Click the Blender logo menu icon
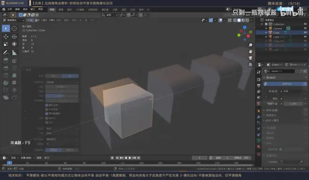Screen dimensions: 309x180 click(4, 9)
